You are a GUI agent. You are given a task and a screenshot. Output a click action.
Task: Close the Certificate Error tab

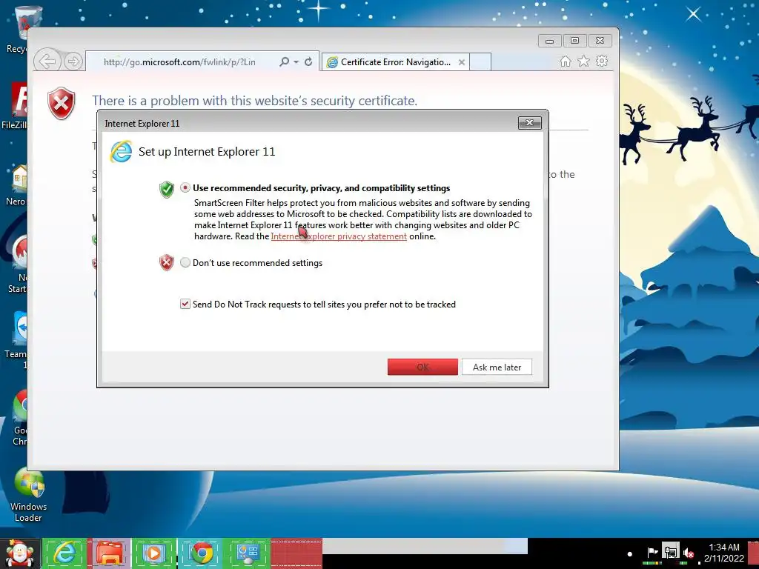(x=461, y=62)
